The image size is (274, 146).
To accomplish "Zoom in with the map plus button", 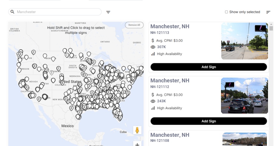I will [x=137, y=144].
